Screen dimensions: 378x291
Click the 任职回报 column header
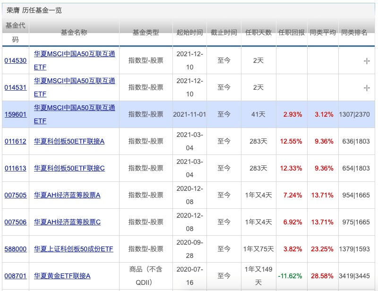(292, 33)
